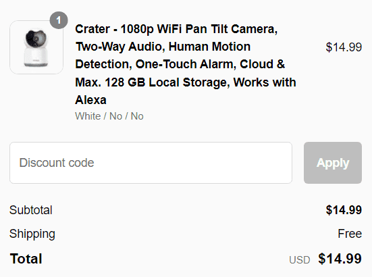Screen dimensions: 372x277
Task: Click the item price next to product title
Action: [344, 47]
